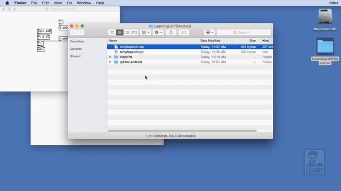Click the status bar selection text
341x191 pixels.
click(x=170, y=136)
